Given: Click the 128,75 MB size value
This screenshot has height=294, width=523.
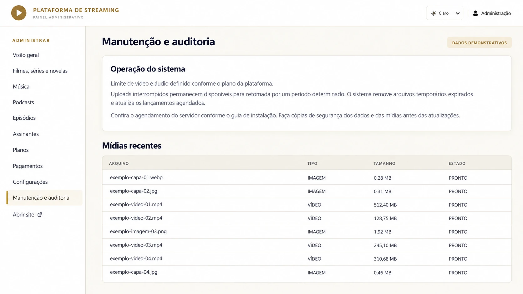Looking at the screenshot, I should click(x=385, y=218).
